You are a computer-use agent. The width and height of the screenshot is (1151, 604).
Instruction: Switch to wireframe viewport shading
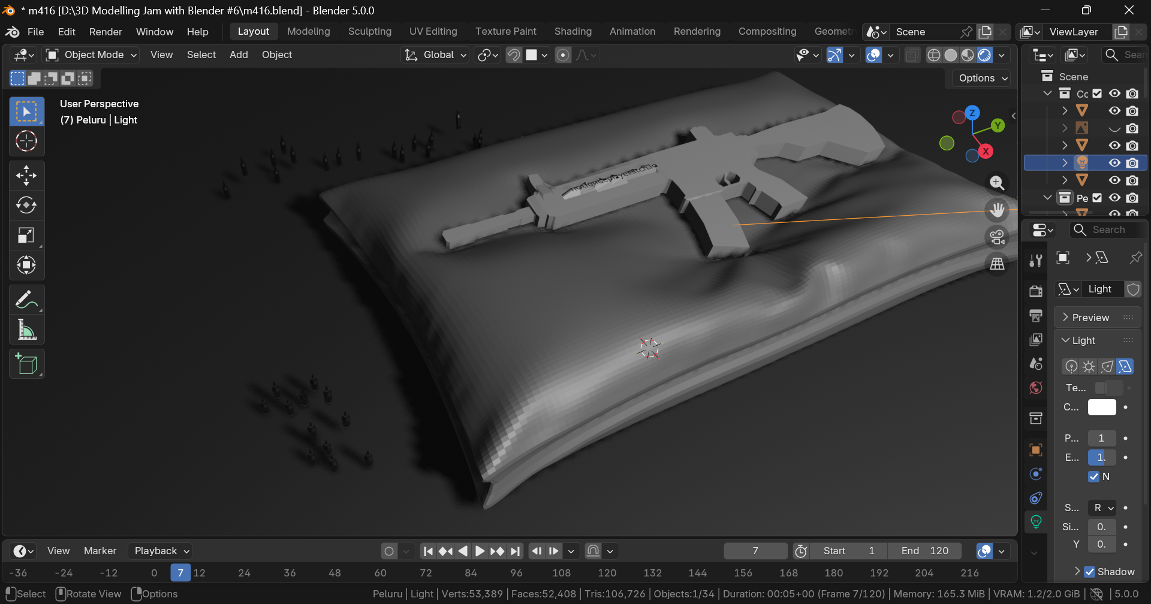tap(933, 55)
